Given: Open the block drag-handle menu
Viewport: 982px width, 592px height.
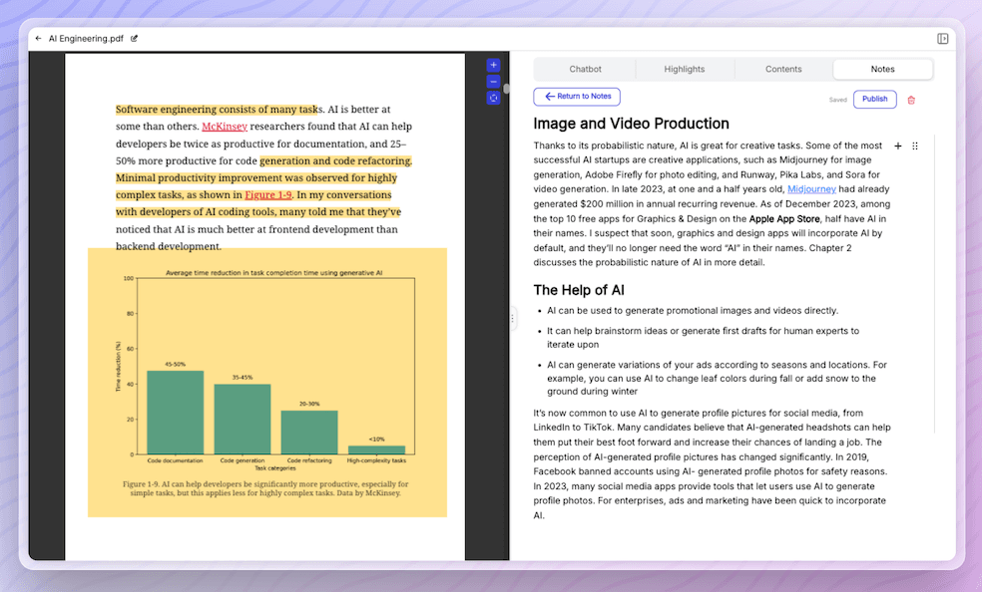Looking at the screenshot, I should click(915, 146).
